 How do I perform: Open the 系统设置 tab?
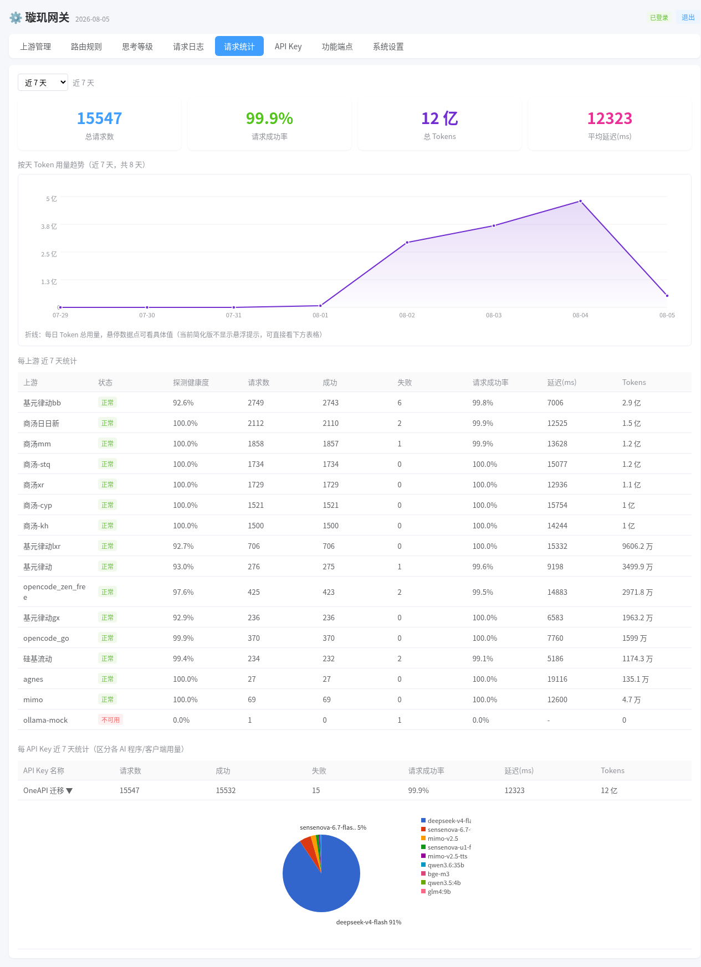(x=388, y=47)
